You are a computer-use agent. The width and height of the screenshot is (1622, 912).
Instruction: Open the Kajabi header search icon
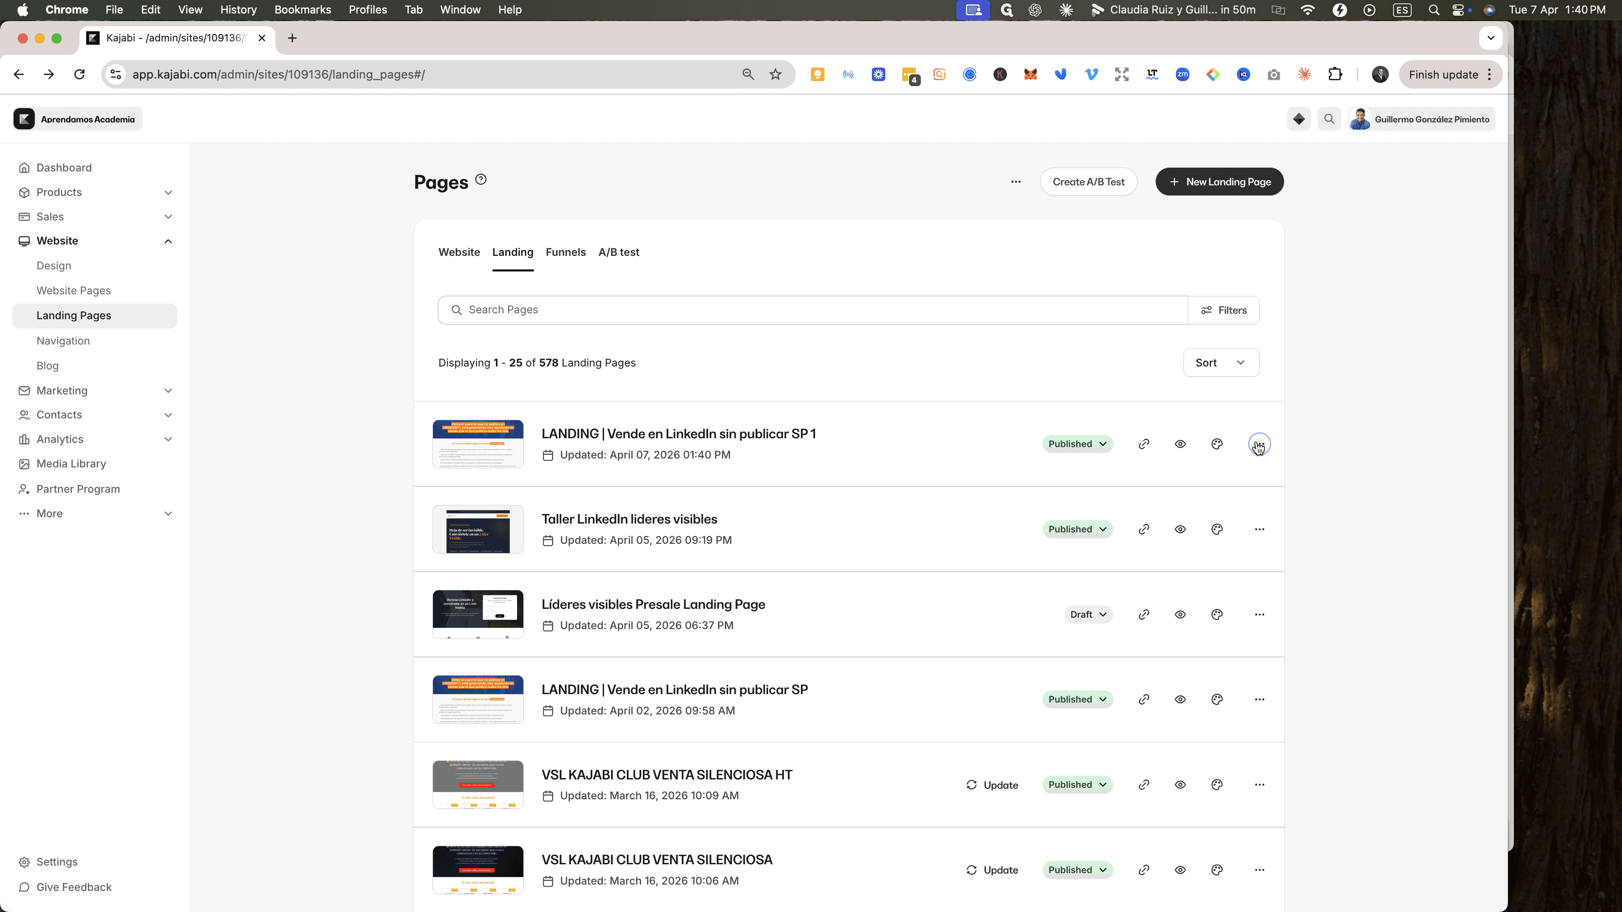1328,119
